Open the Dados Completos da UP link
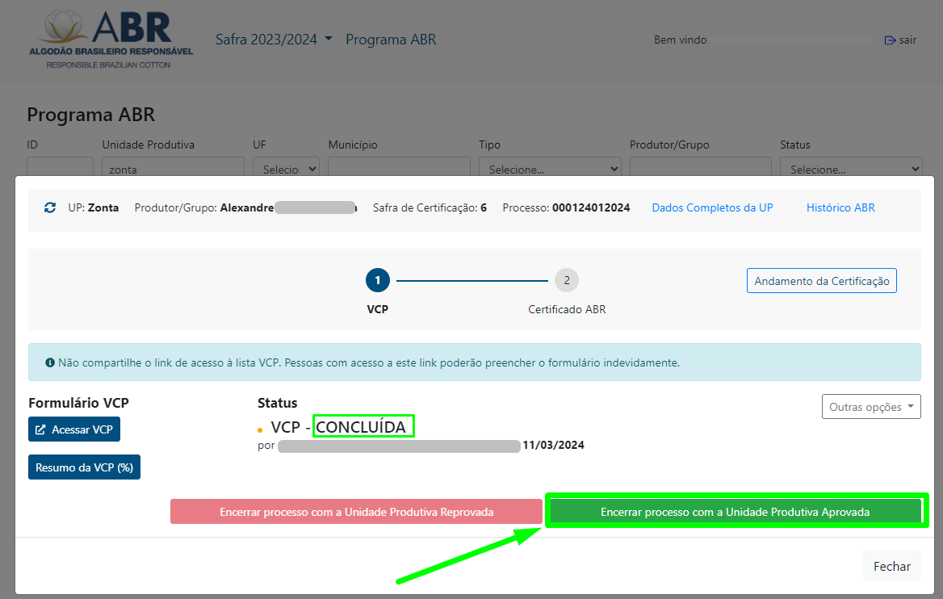 (712, 207)
